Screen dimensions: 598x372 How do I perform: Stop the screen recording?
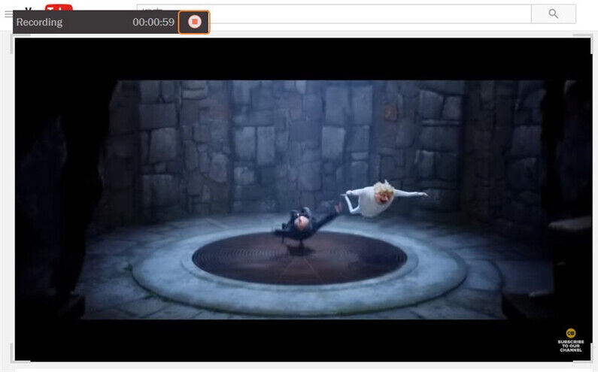coord(194,22)
